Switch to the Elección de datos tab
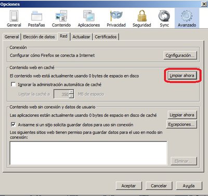This screenshot has width=208, height=196. [39, 37]
